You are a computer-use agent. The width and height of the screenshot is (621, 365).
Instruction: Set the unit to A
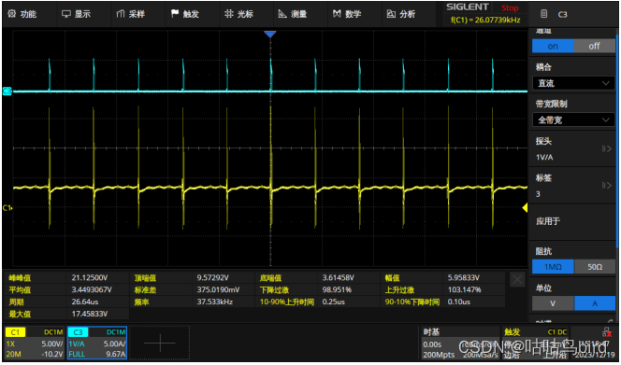(x=595, y=303)
